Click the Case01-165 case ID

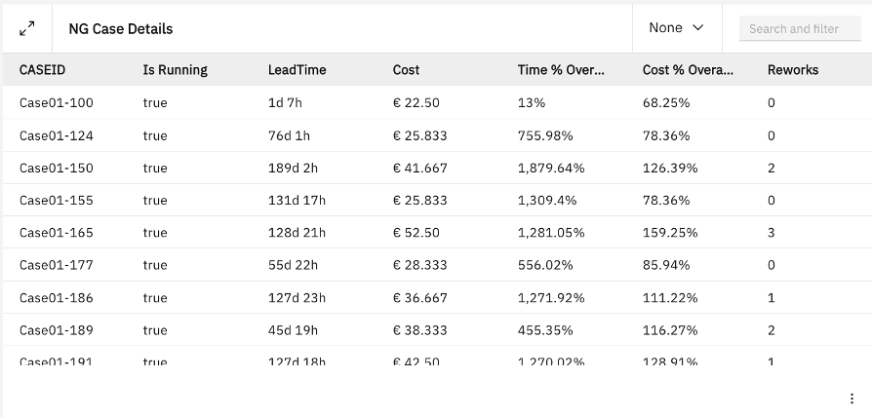tap(57, 233)
